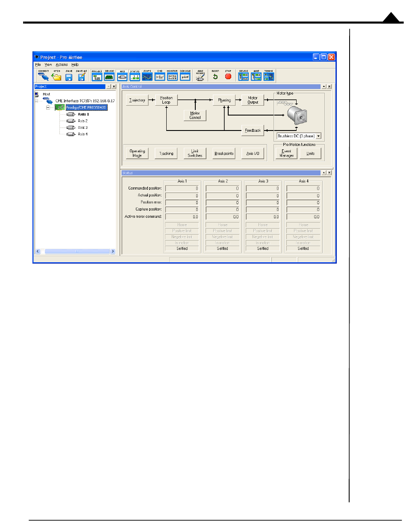Open the Actions menu
Image resolution: width=406 pixels, height=531 pixels.
(62, 65)
